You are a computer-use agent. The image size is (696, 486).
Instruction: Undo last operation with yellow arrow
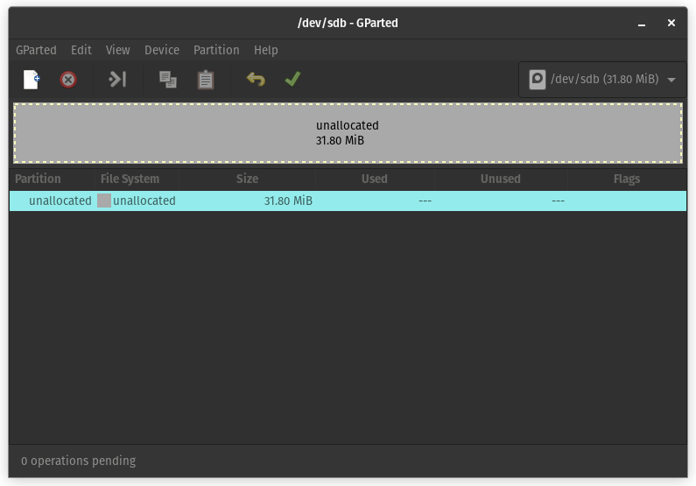256,80
